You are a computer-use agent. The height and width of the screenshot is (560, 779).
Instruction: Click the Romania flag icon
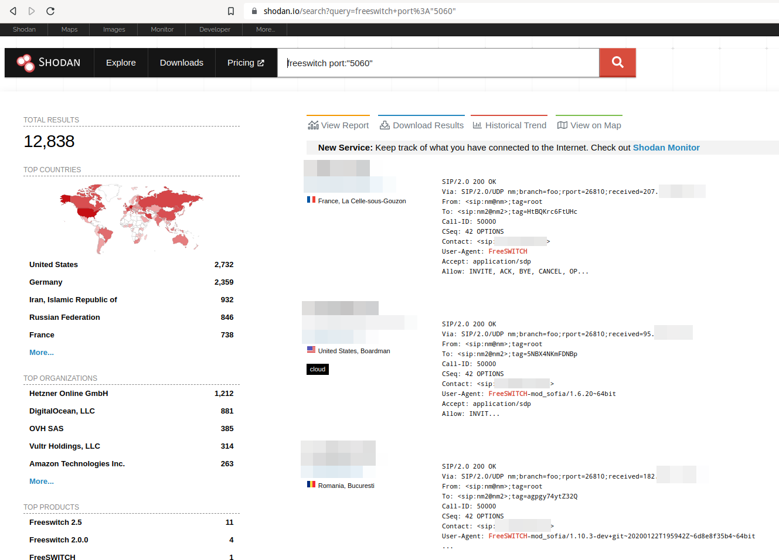tap(311, 484)
